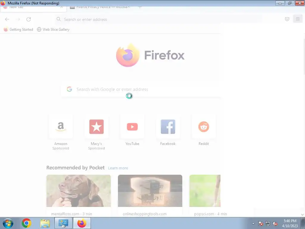Screen dimensions: 305x229
Task: Open the onlineshoppingtools.com Amazon boxes thumbnail
Action: 150,191
